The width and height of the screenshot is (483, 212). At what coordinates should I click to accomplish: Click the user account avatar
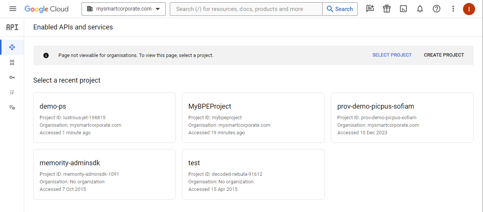(x=469, y=9)
